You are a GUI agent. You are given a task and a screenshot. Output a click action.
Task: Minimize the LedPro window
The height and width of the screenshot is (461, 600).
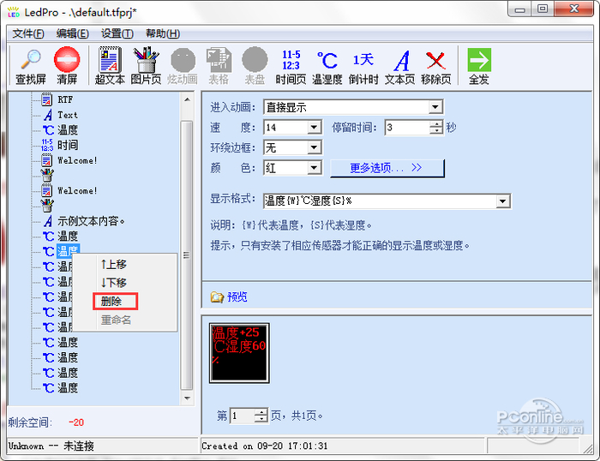(520, 9)
